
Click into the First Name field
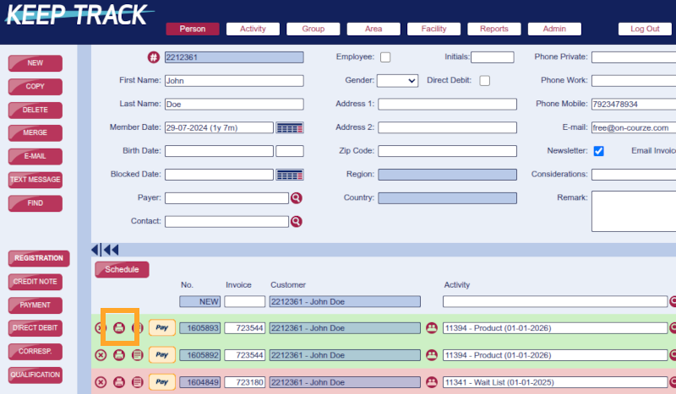tap(233, 81)
